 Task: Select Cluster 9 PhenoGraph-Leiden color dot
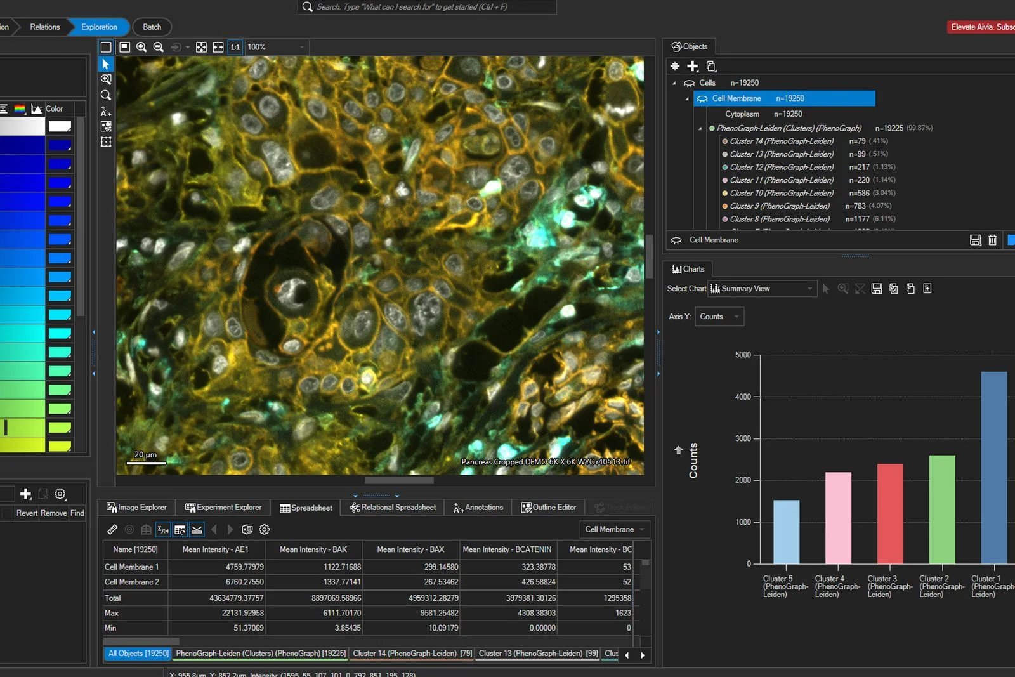point(724,206)
